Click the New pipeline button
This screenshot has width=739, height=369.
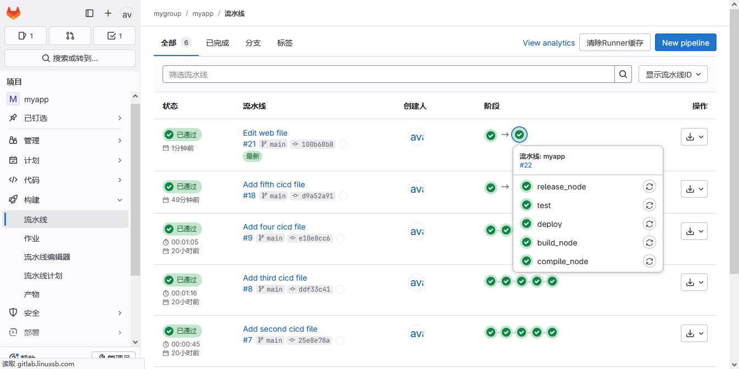tap(685, 42)
